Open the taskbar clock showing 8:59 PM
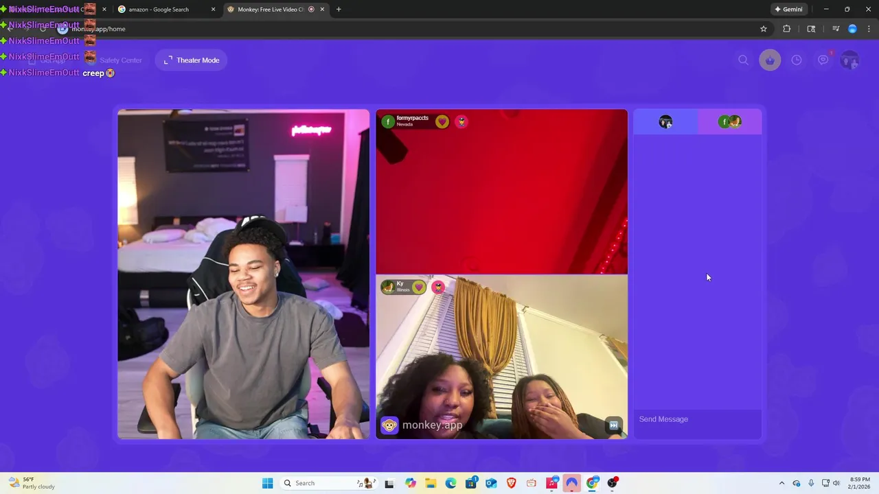Image resolution: width=879 pixels, height=494 pixels. pos(859,483)
